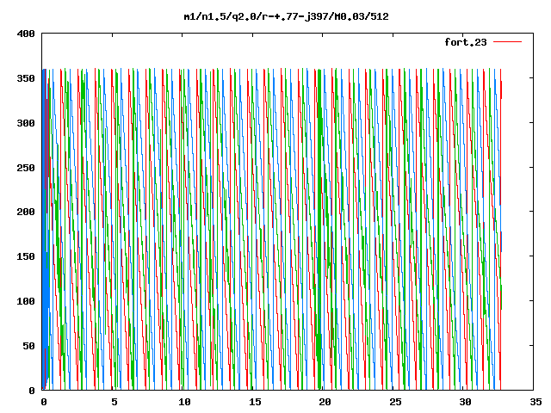The image size is (551, 413).
Task: Click the plot title m1/n1.5/q2.0/r-+.77-j397/M0.03/512
Action: click(x=287, y=16)
